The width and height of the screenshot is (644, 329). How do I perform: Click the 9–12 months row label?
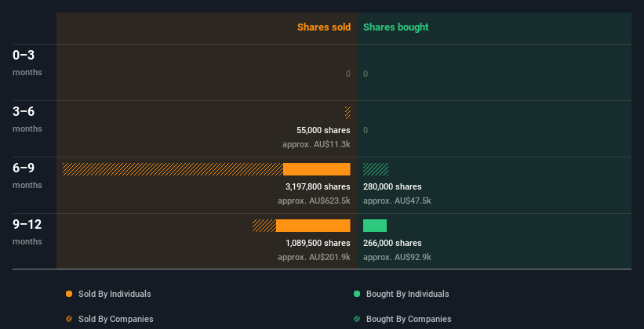27,232
